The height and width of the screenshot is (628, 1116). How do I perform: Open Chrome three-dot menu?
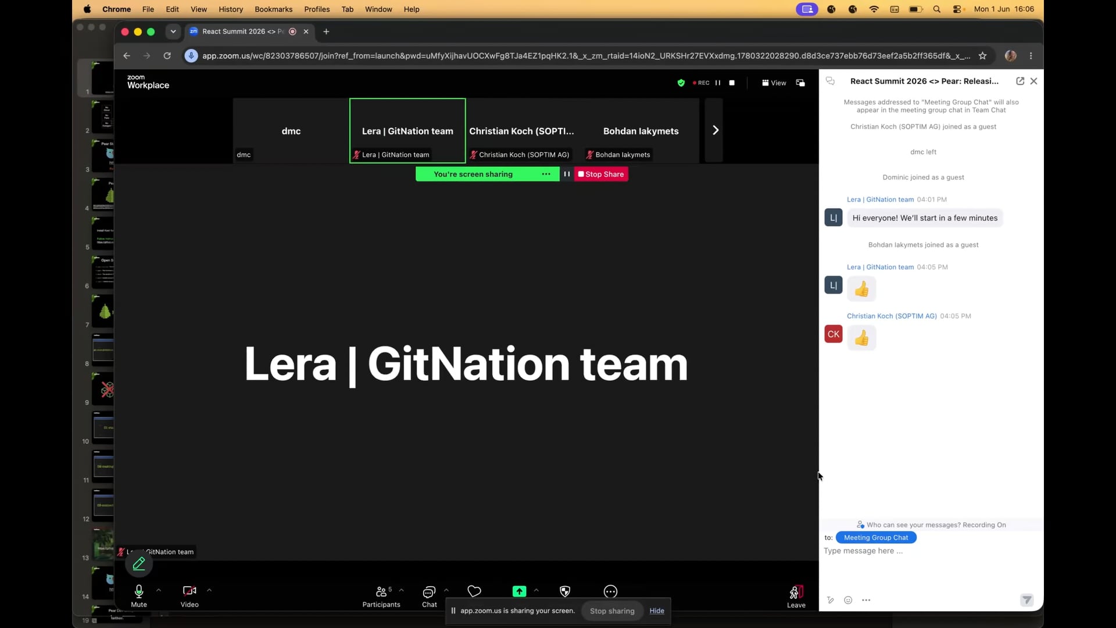(x=1031, y=56)
